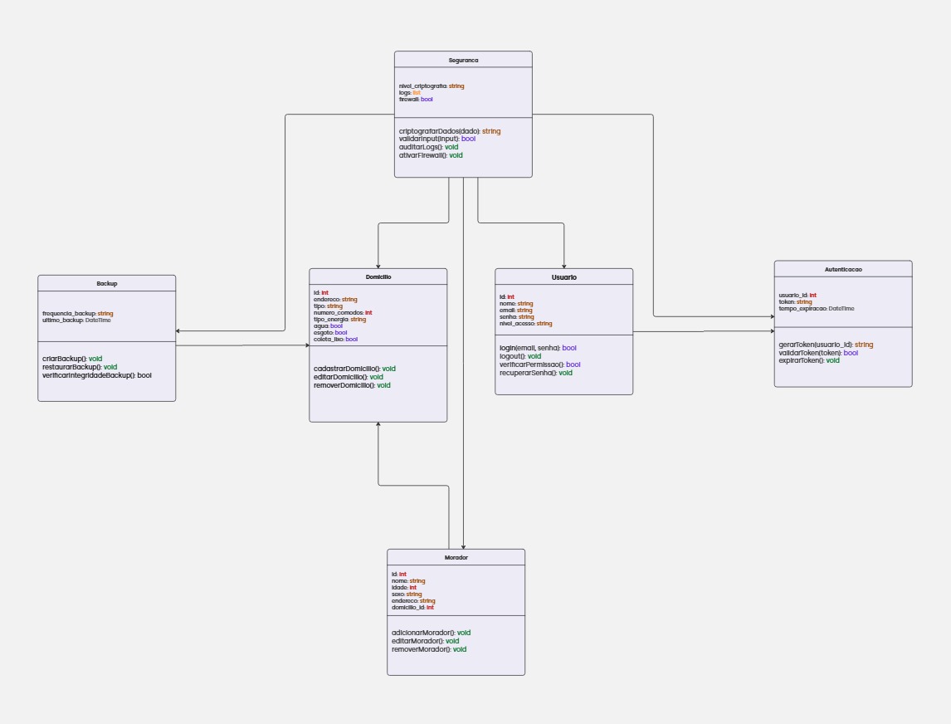Select the nivel_acesso attribute in Usuario
The width and height of the screenshot is (951, 724).
coord(523,323)
